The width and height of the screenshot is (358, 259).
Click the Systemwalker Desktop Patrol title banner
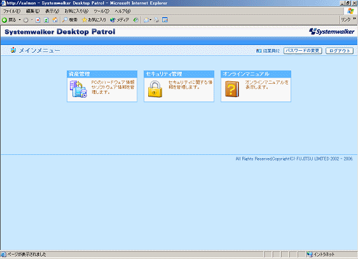pos(60,32)
